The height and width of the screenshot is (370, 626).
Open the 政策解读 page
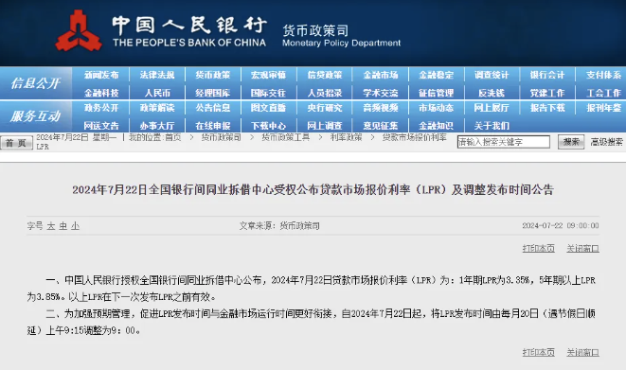(157, 108)
